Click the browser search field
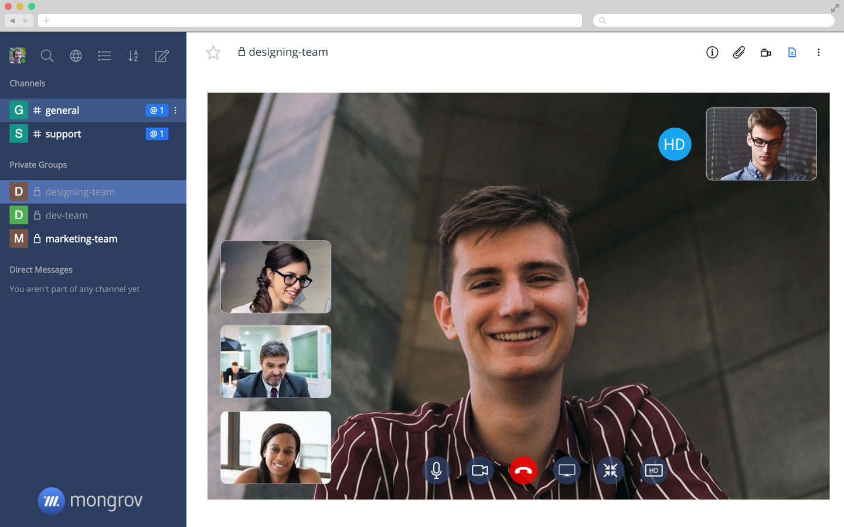Image resolution: width=844 pixels, height=527 pixels. pyautogui.click(x=714, y=20)
